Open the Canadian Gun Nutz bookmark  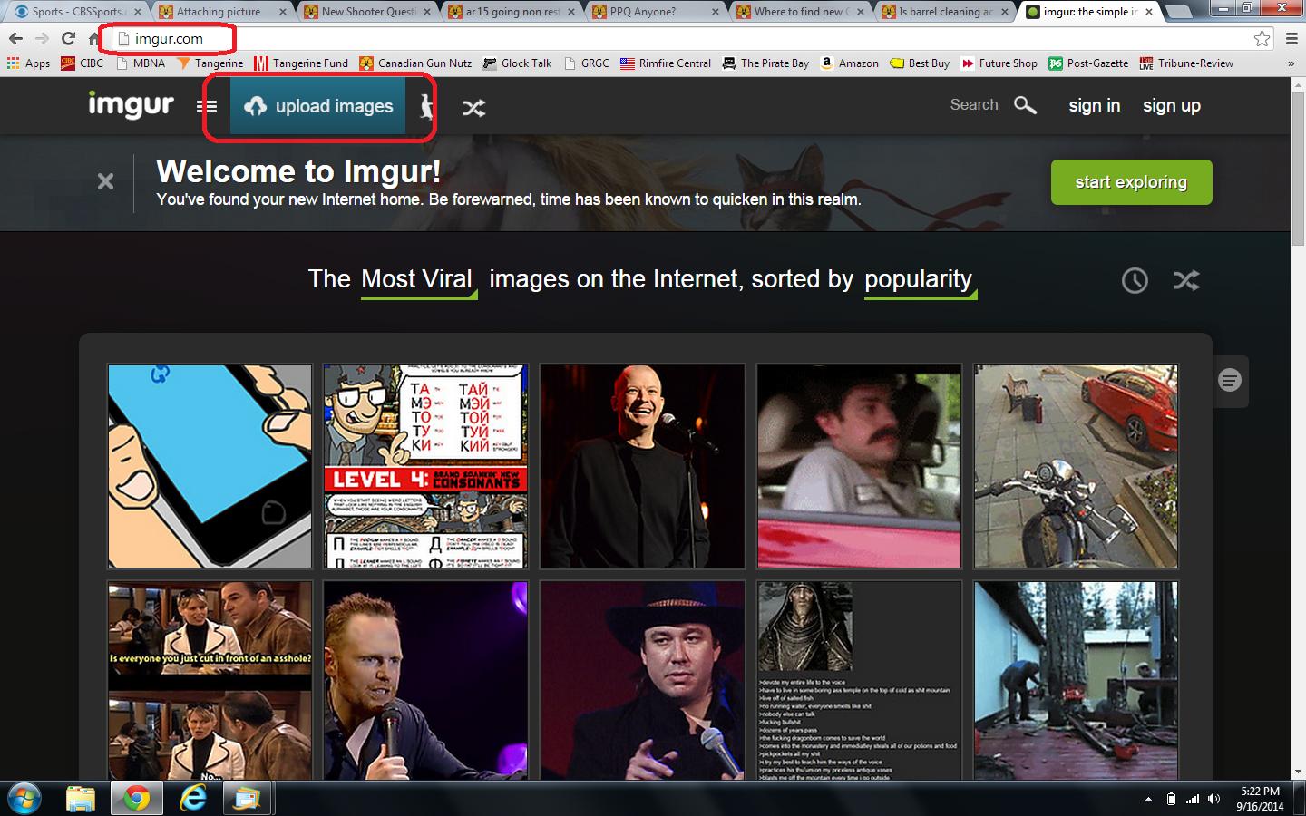(x=416, y=63)
